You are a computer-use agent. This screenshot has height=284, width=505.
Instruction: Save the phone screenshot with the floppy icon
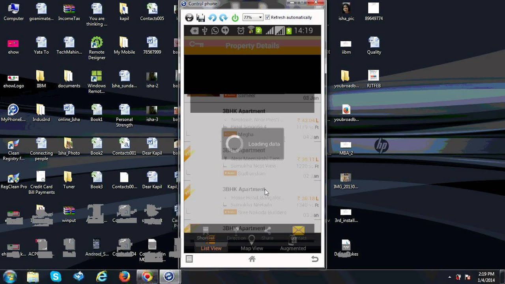point(201,17)
